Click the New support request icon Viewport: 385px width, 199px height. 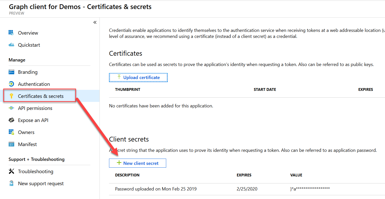coord(11,183)
